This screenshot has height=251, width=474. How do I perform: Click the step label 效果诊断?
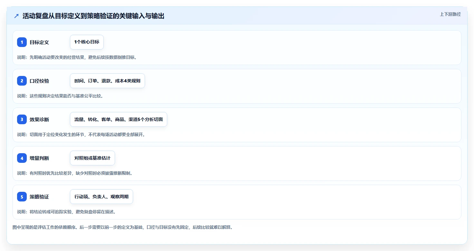(39, 119)
